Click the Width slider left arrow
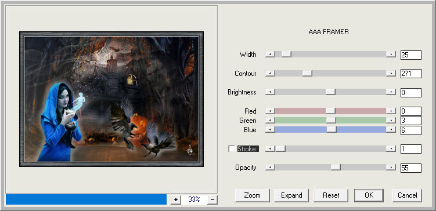 click(270, 54)
